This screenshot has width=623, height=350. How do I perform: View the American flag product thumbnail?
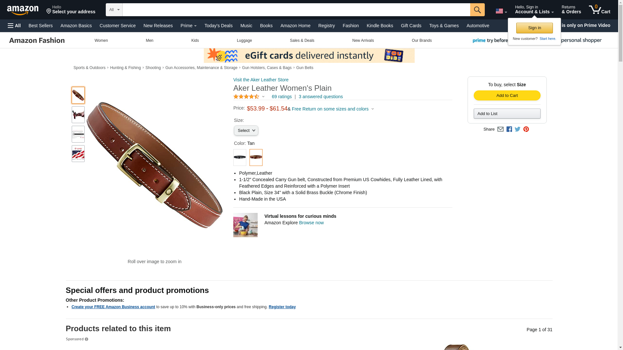(78, 154)
